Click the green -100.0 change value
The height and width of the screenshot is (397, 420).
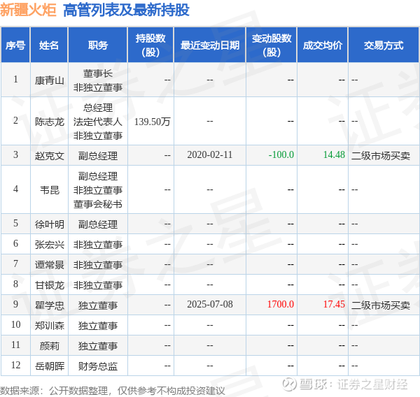281,155
